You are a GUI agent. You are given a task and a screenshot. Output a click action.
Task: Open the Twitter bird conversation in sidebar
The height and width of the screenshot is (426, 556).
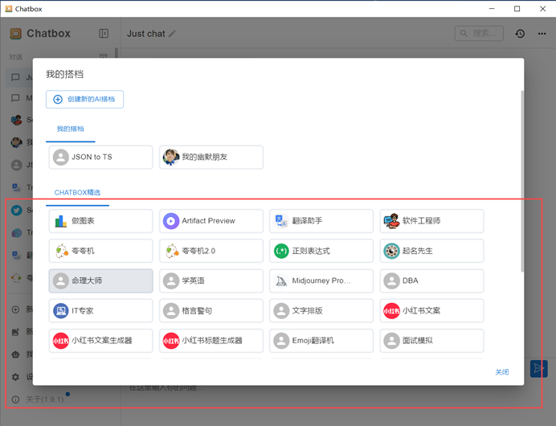click(17, 210)
